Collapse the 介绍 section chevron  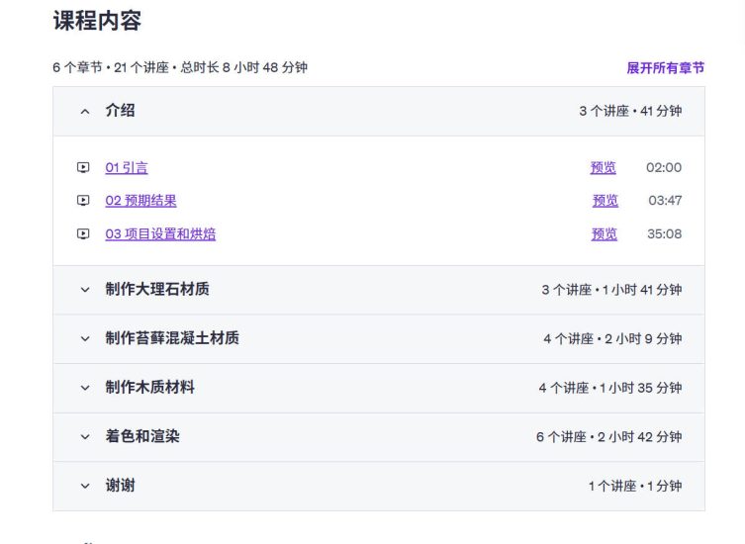85,112
